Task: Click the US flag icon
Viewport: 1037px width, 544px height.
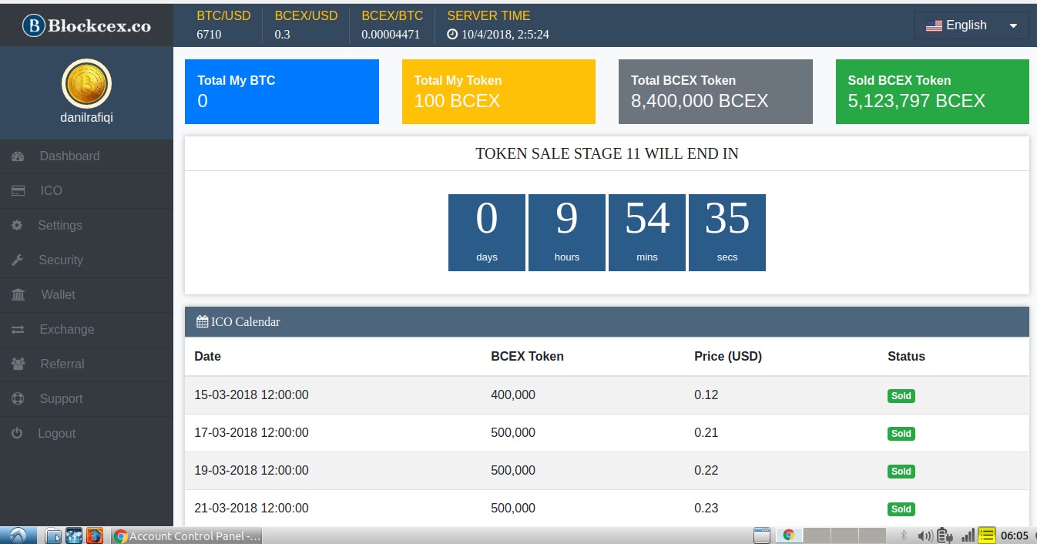Action: tap(934, 26)
